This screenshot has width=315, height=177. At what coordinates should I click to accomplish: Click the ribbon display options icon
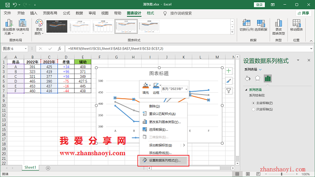click(x=272, y=5)
